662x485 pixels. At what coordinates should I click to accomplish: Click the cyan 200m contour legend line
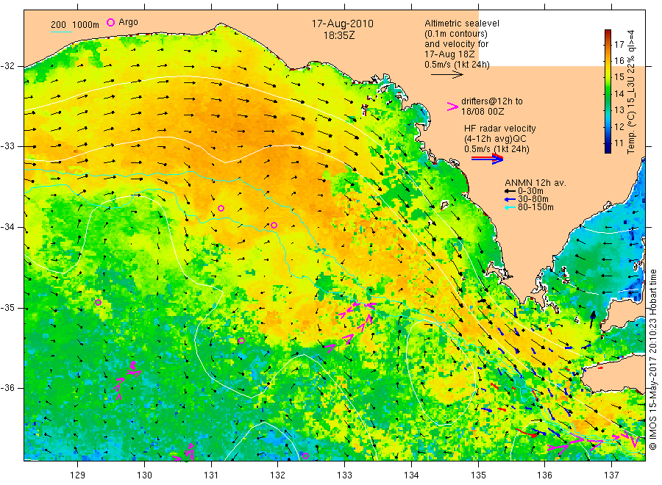pyautogui.click(x=62, y=32)
